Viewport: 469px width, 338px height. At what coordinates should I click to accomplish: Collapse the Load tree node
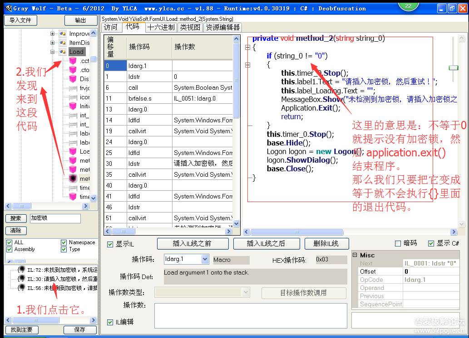[53, 52]
